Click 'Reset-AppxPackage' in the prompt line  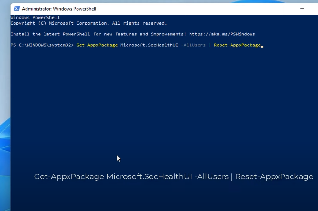pos(237,45)
